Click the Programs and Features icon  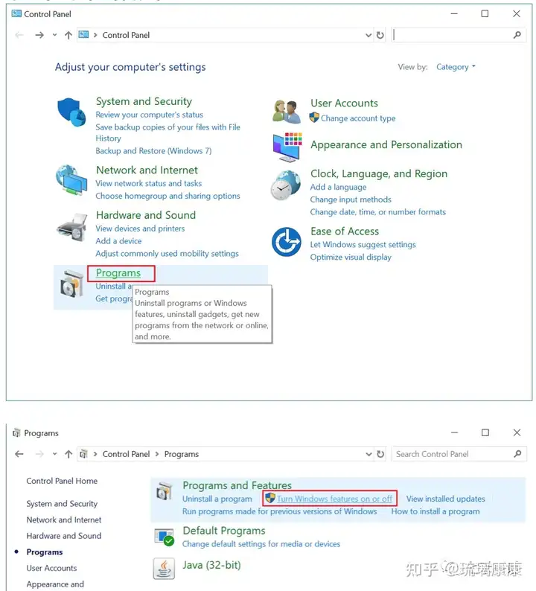[x=164, y=491]
